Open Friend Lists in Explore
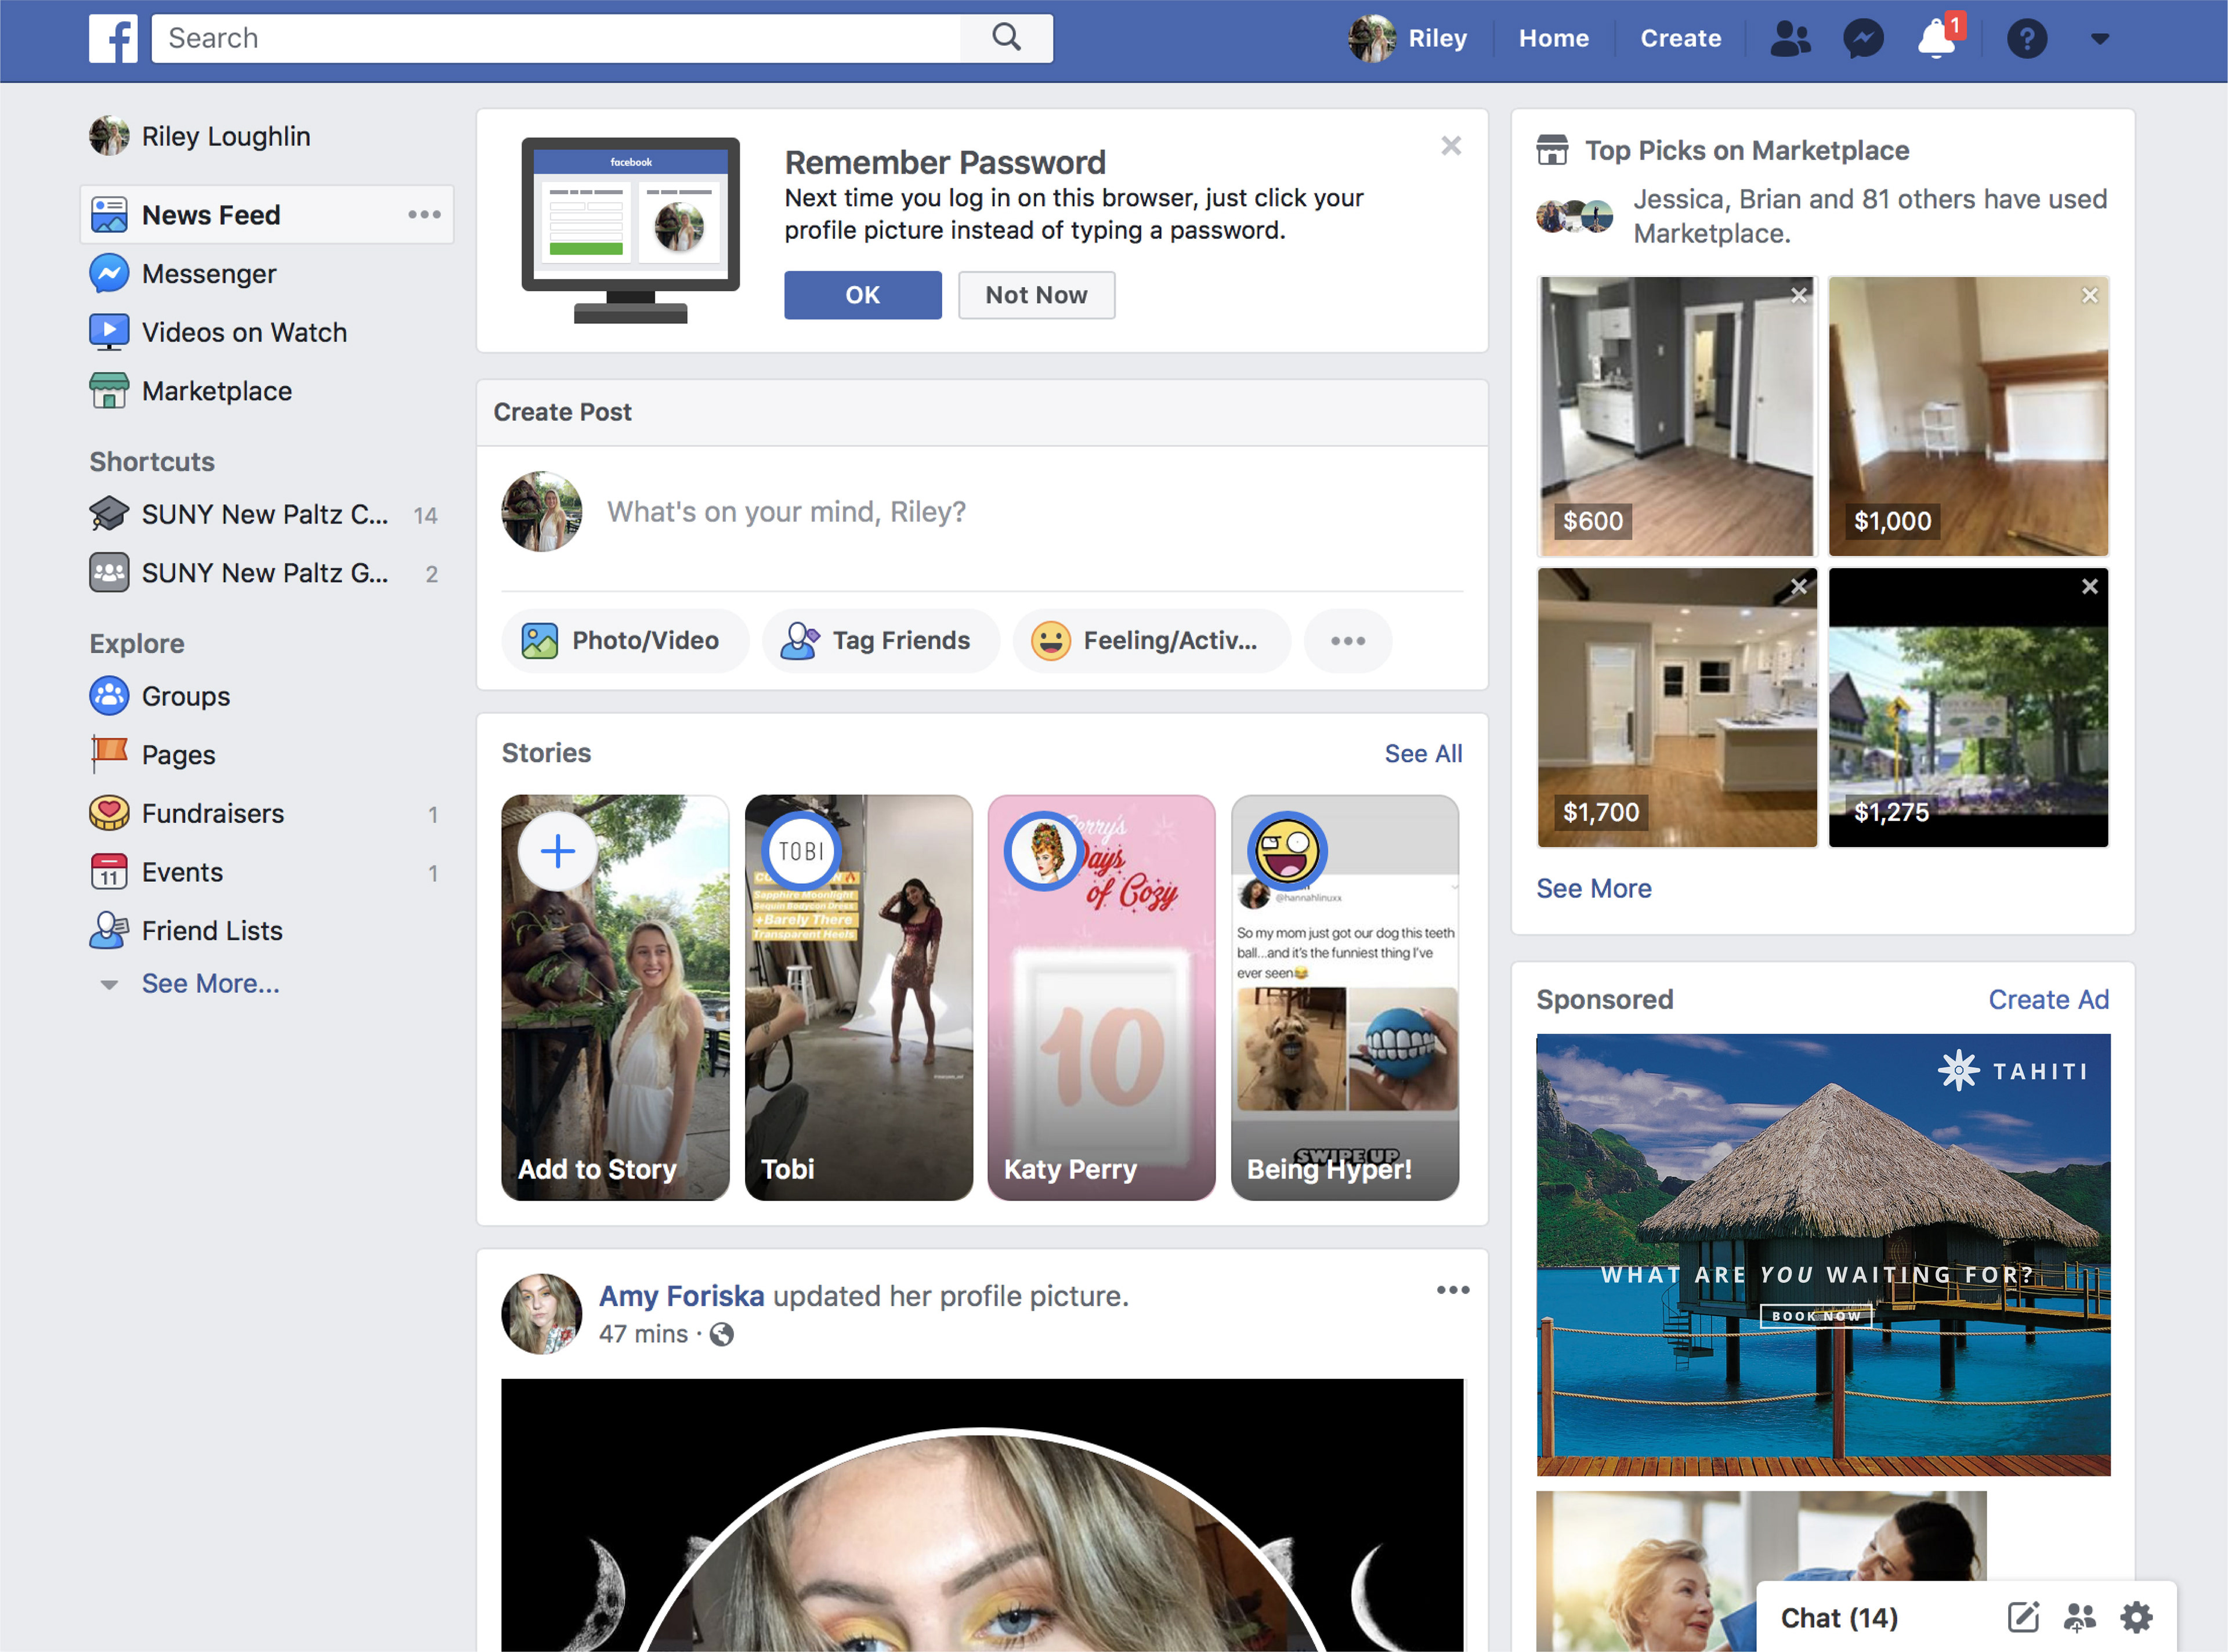This screenshot has width=2228, height=1652. [x=186, y=931]
